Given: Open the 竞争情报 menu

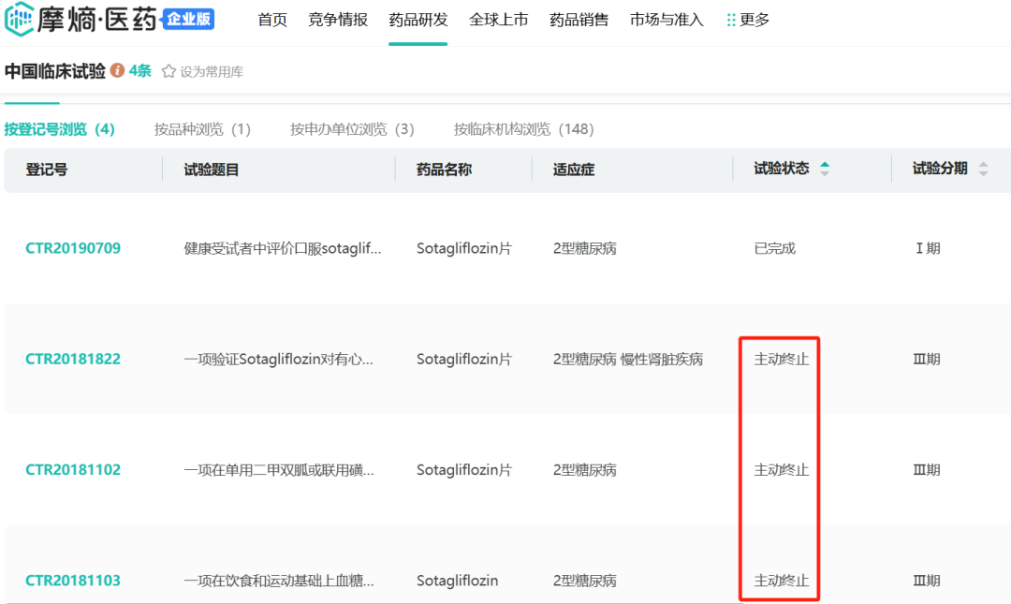Looking at the screenshot, I should [x=338, y=20].
